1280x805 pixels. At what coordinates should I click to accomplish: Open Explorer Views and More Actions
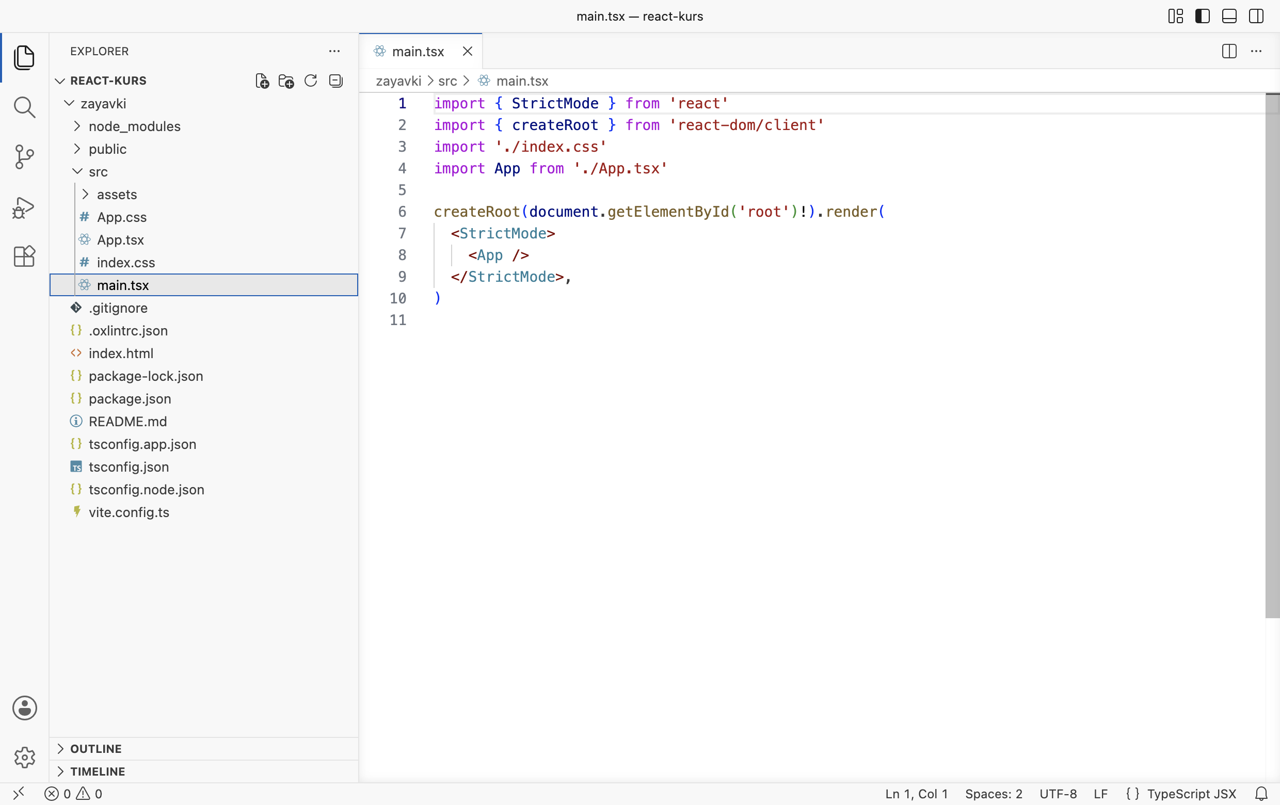(x=334, y=51)
